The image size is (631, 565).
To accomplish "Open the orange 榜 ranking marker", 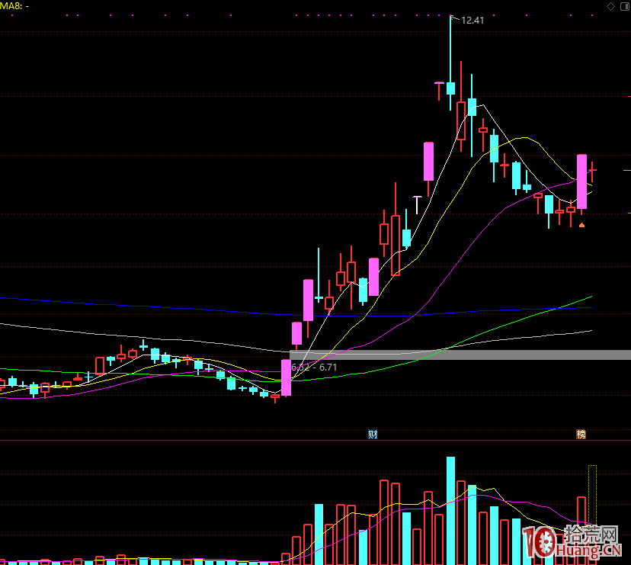I will coord(581,434).
